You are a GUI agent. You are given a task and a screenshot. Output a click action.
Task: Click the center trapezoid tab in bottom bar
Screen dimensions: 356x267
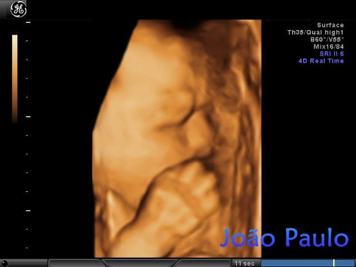pyautogui.click(x=139, y=263)
